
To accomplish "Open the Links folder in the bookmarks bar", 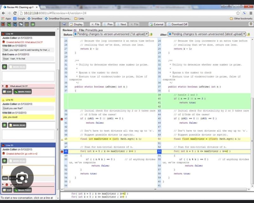I will (x=79, y=19).
